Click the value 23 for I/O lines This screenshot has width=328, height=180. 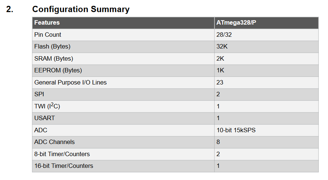pos(220,82)
